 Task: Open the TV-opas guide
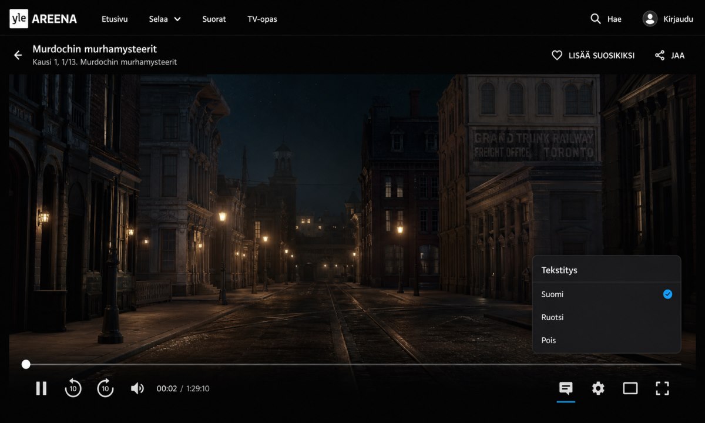click(262, 19)
